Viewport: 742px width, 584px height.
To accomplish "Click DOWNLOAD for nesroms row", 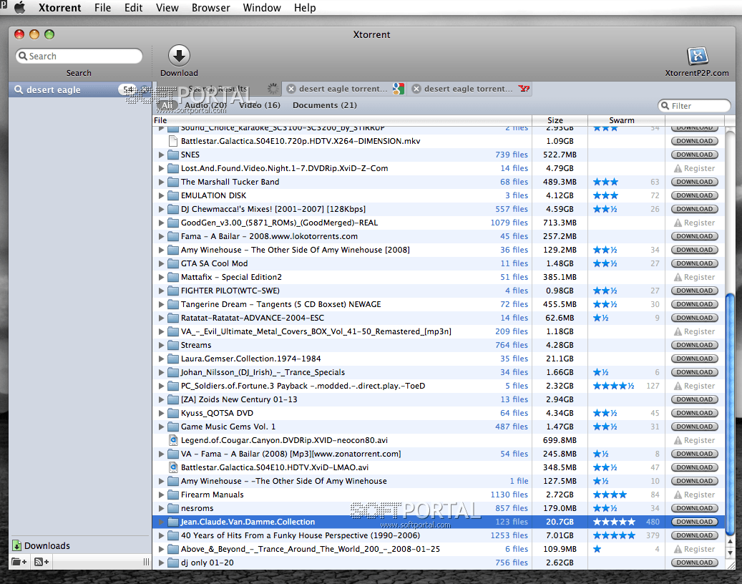I will tap(694, 508).
